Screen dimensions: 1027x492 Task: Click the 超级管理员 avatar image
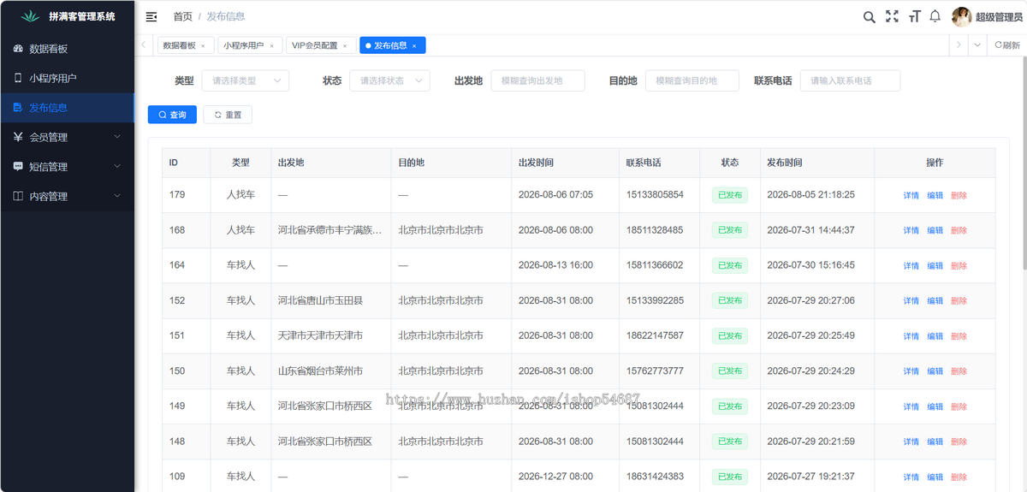click(x=962, y=16)
